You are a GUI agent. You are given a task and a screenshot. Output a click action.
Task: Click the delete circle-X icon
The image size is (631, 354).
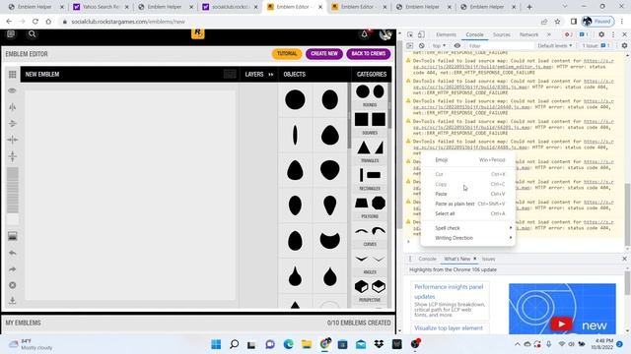tap(13, 285)
